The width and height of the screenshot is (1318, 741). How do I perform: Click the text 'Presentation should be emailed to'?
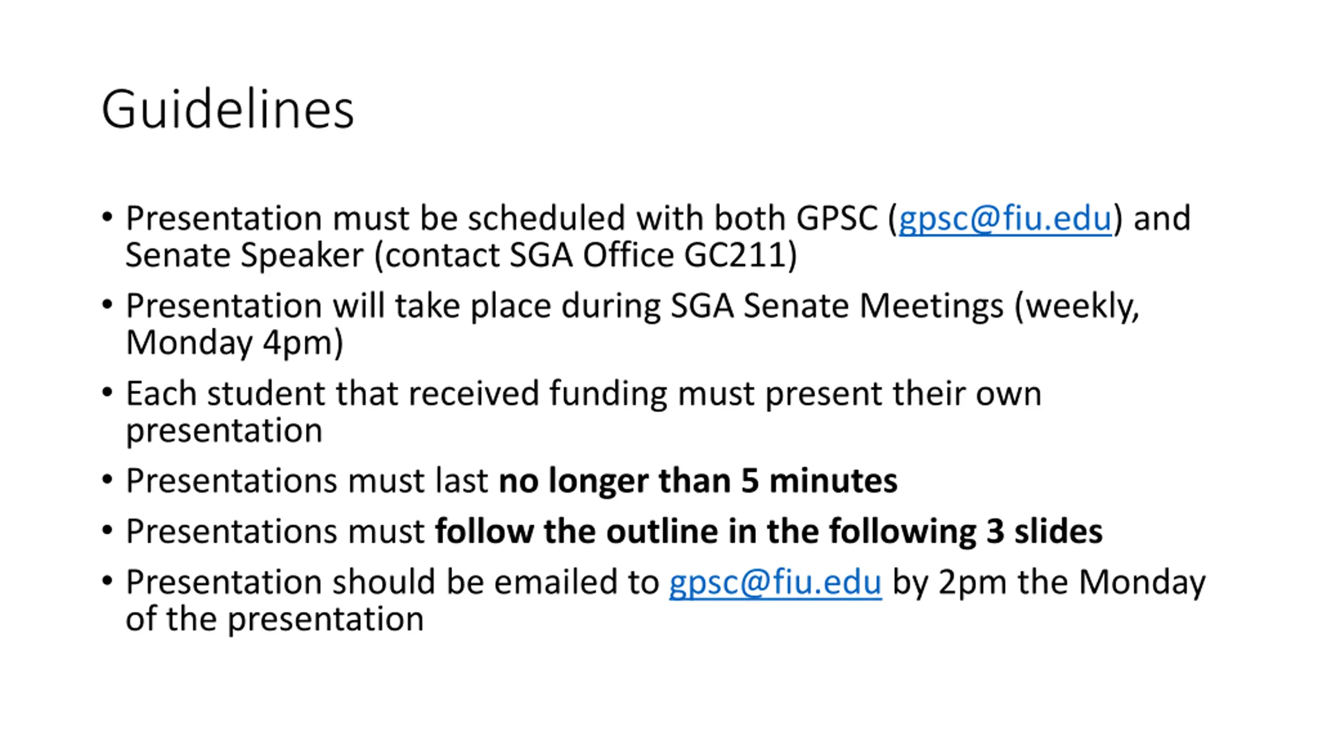392,582
